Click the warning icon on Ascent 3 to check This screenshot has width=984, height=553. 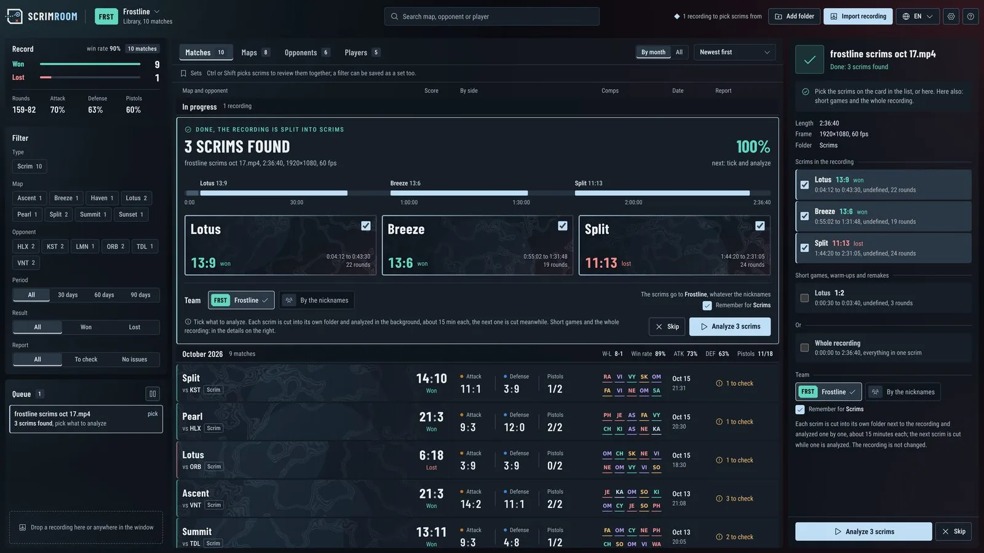(719, 499)
